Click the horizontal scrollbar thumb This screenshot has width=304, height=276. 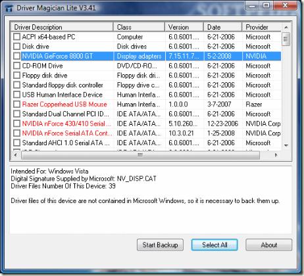click(140, 155)
